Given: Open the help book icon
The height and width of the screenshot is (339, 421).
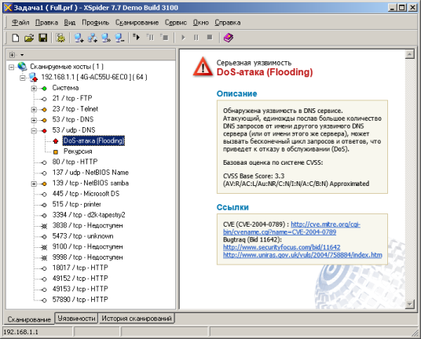Looking at the screenshot, I should (x=229, y=38).
